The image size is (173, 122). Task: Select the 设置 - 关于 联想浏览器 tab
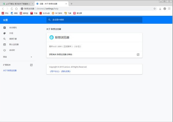pos(51,4)
